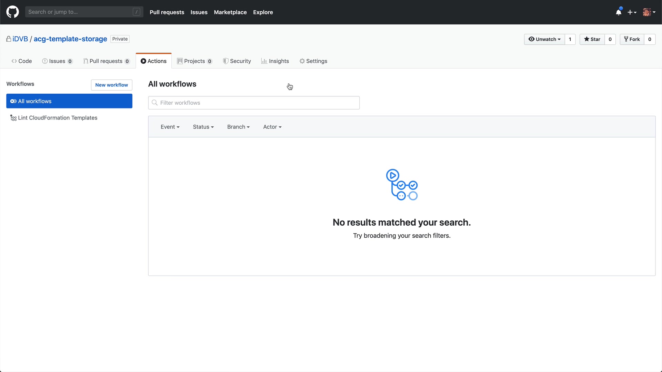Select Lint CloudFormation Templates workflow
This screenshot has width=662, height=372.
click(57, 118)
